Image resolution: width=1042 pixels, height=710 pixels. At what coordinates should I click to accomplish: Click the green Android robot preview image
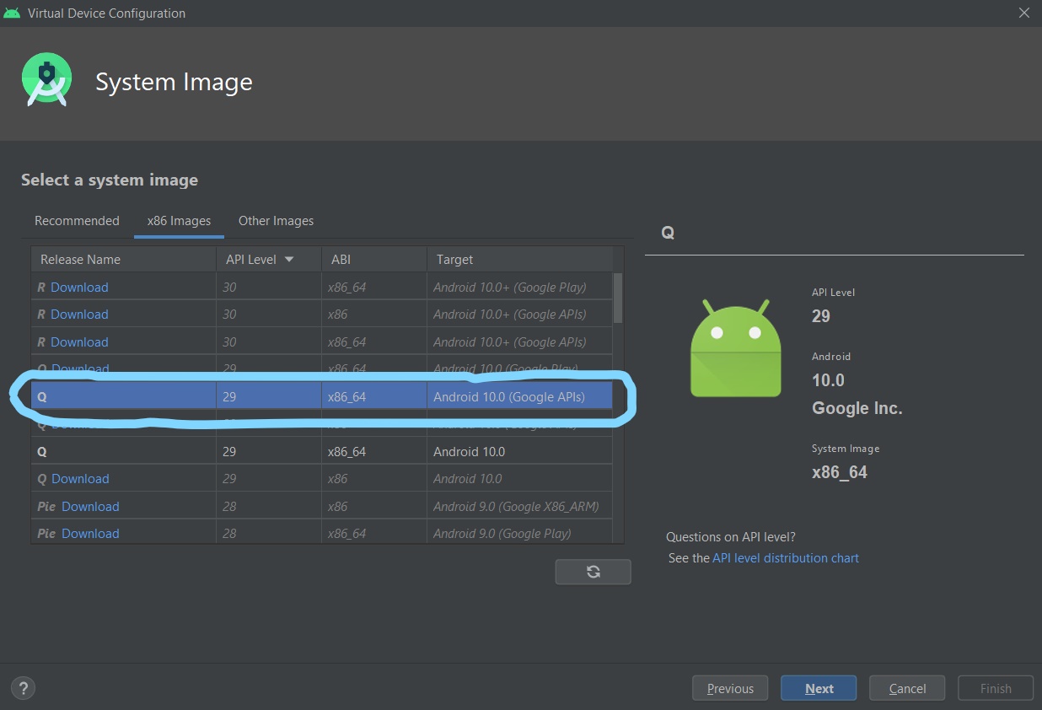[735, 347]
